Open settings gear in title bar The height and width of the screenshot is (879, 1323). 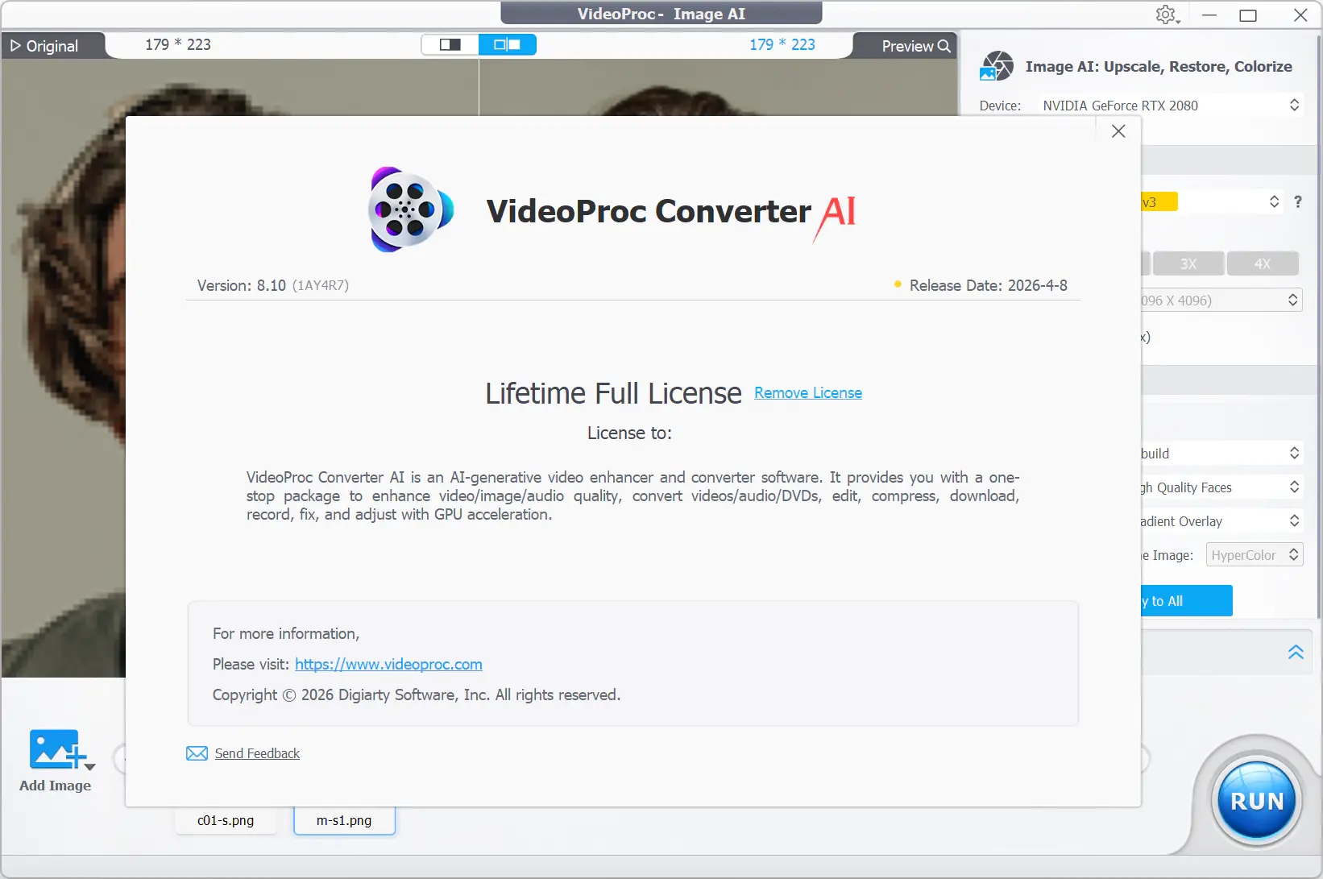[1166, 15]
